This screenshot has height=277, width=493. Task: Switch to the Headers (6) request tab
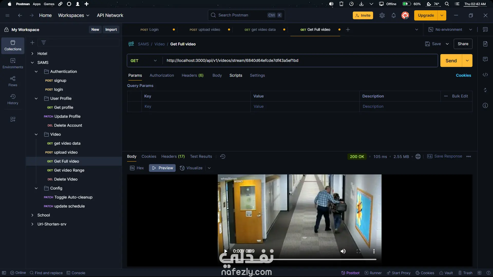pos(192,75)
